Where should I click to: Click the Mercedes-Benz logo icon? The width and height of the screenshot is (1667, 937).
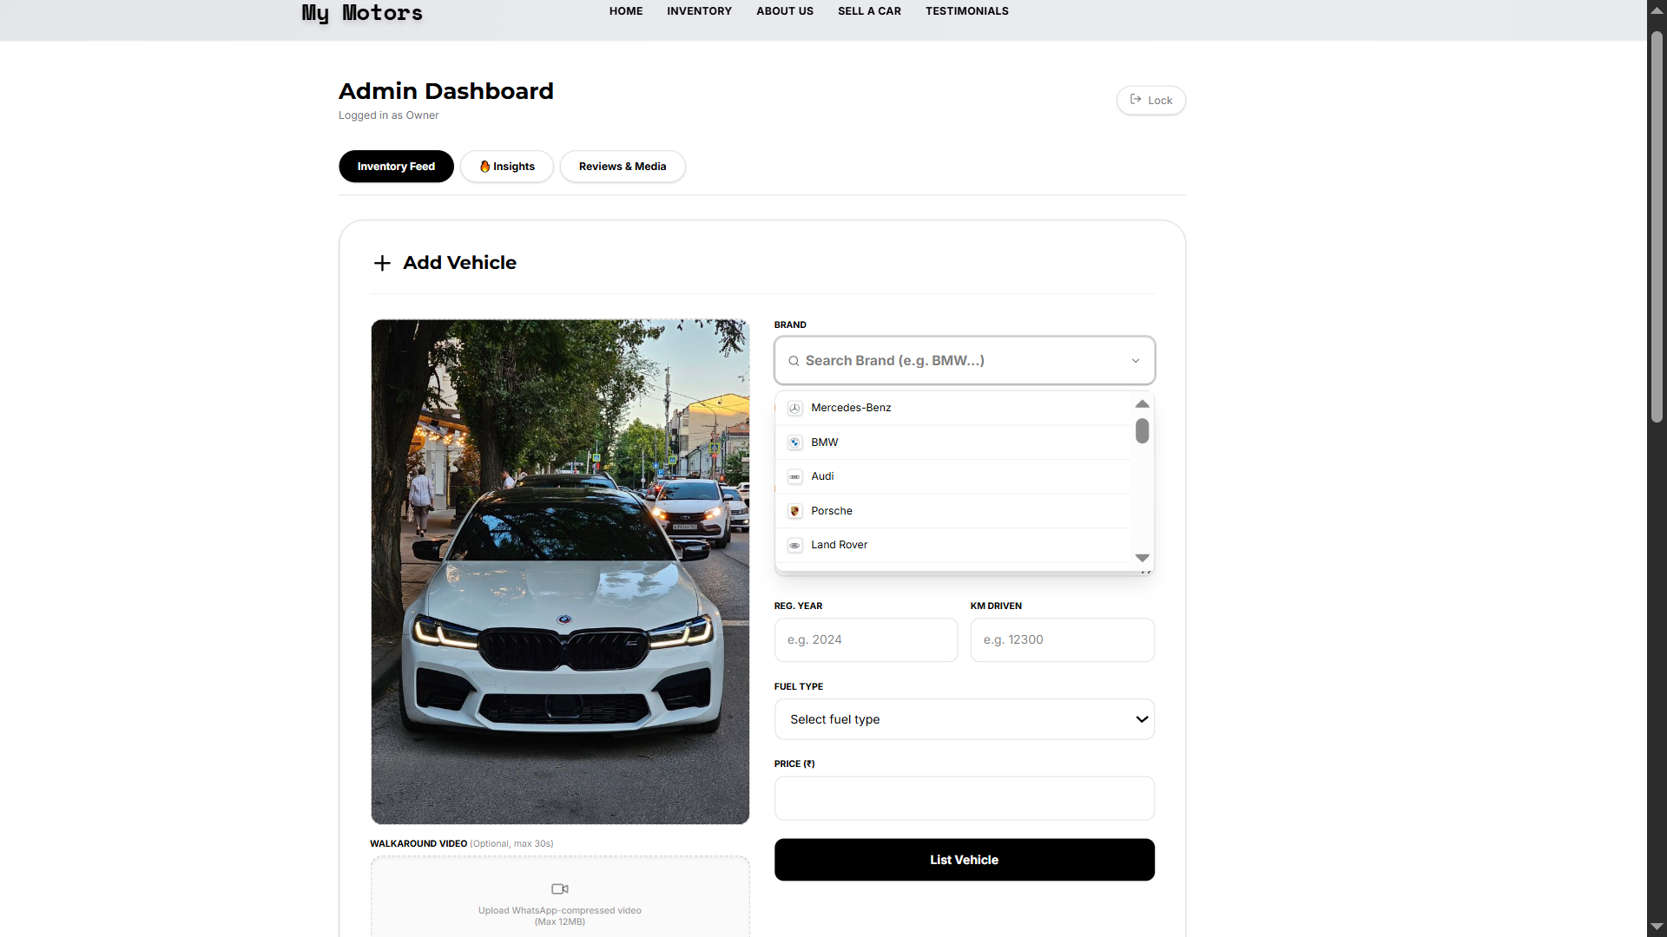794,408
